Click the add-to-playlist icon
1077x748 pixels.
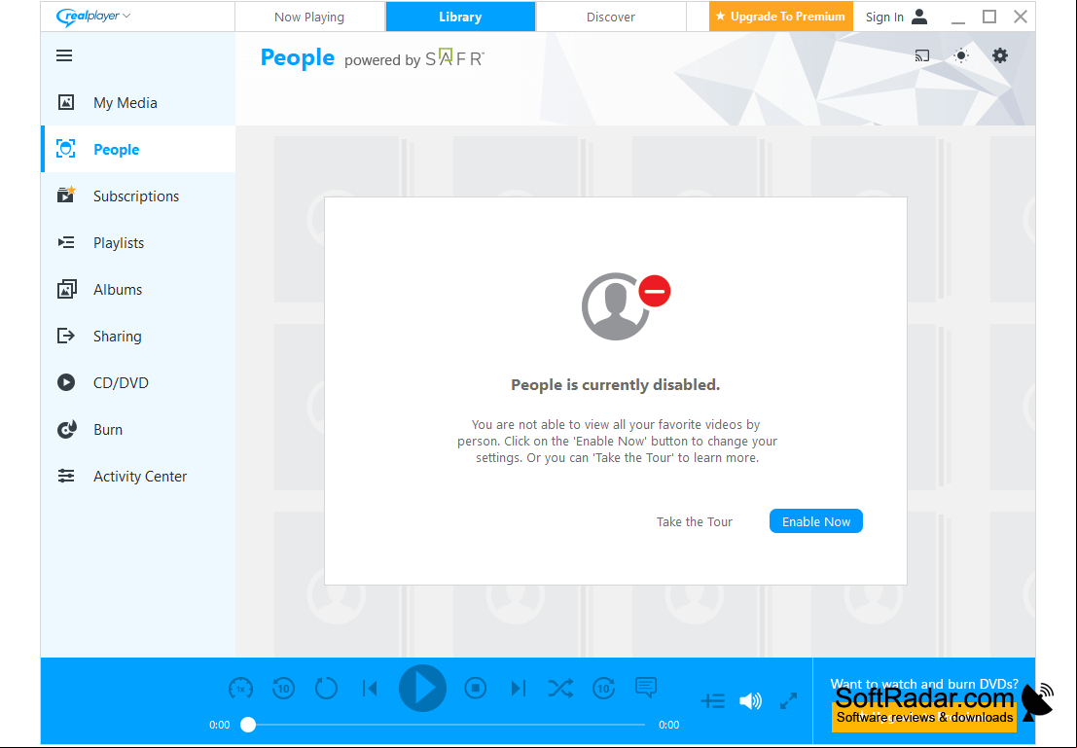coord(713,700)
